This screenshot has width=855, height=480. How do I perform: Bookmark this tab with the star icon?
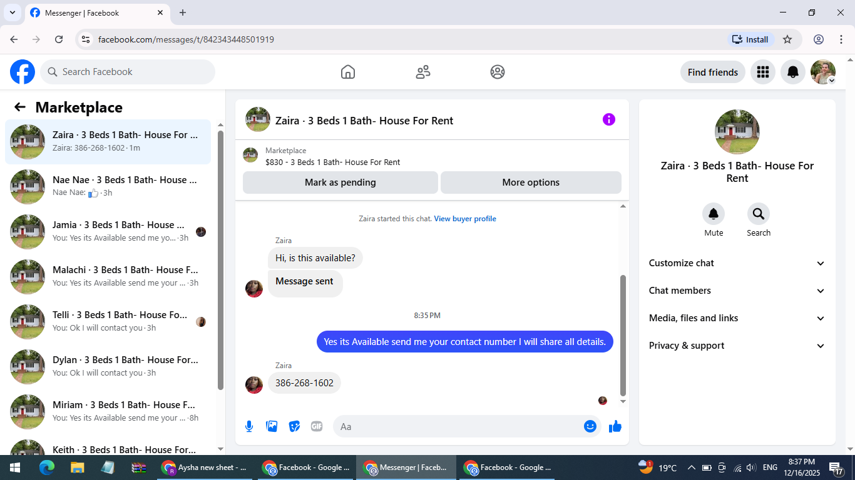tap(787, 39)
